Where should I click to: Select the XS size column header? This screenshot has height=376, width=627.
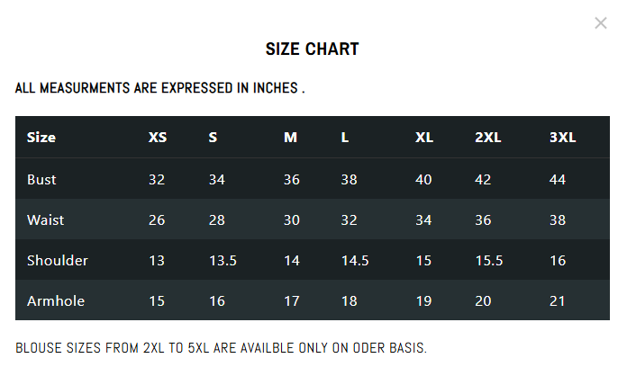pos(158,138)
